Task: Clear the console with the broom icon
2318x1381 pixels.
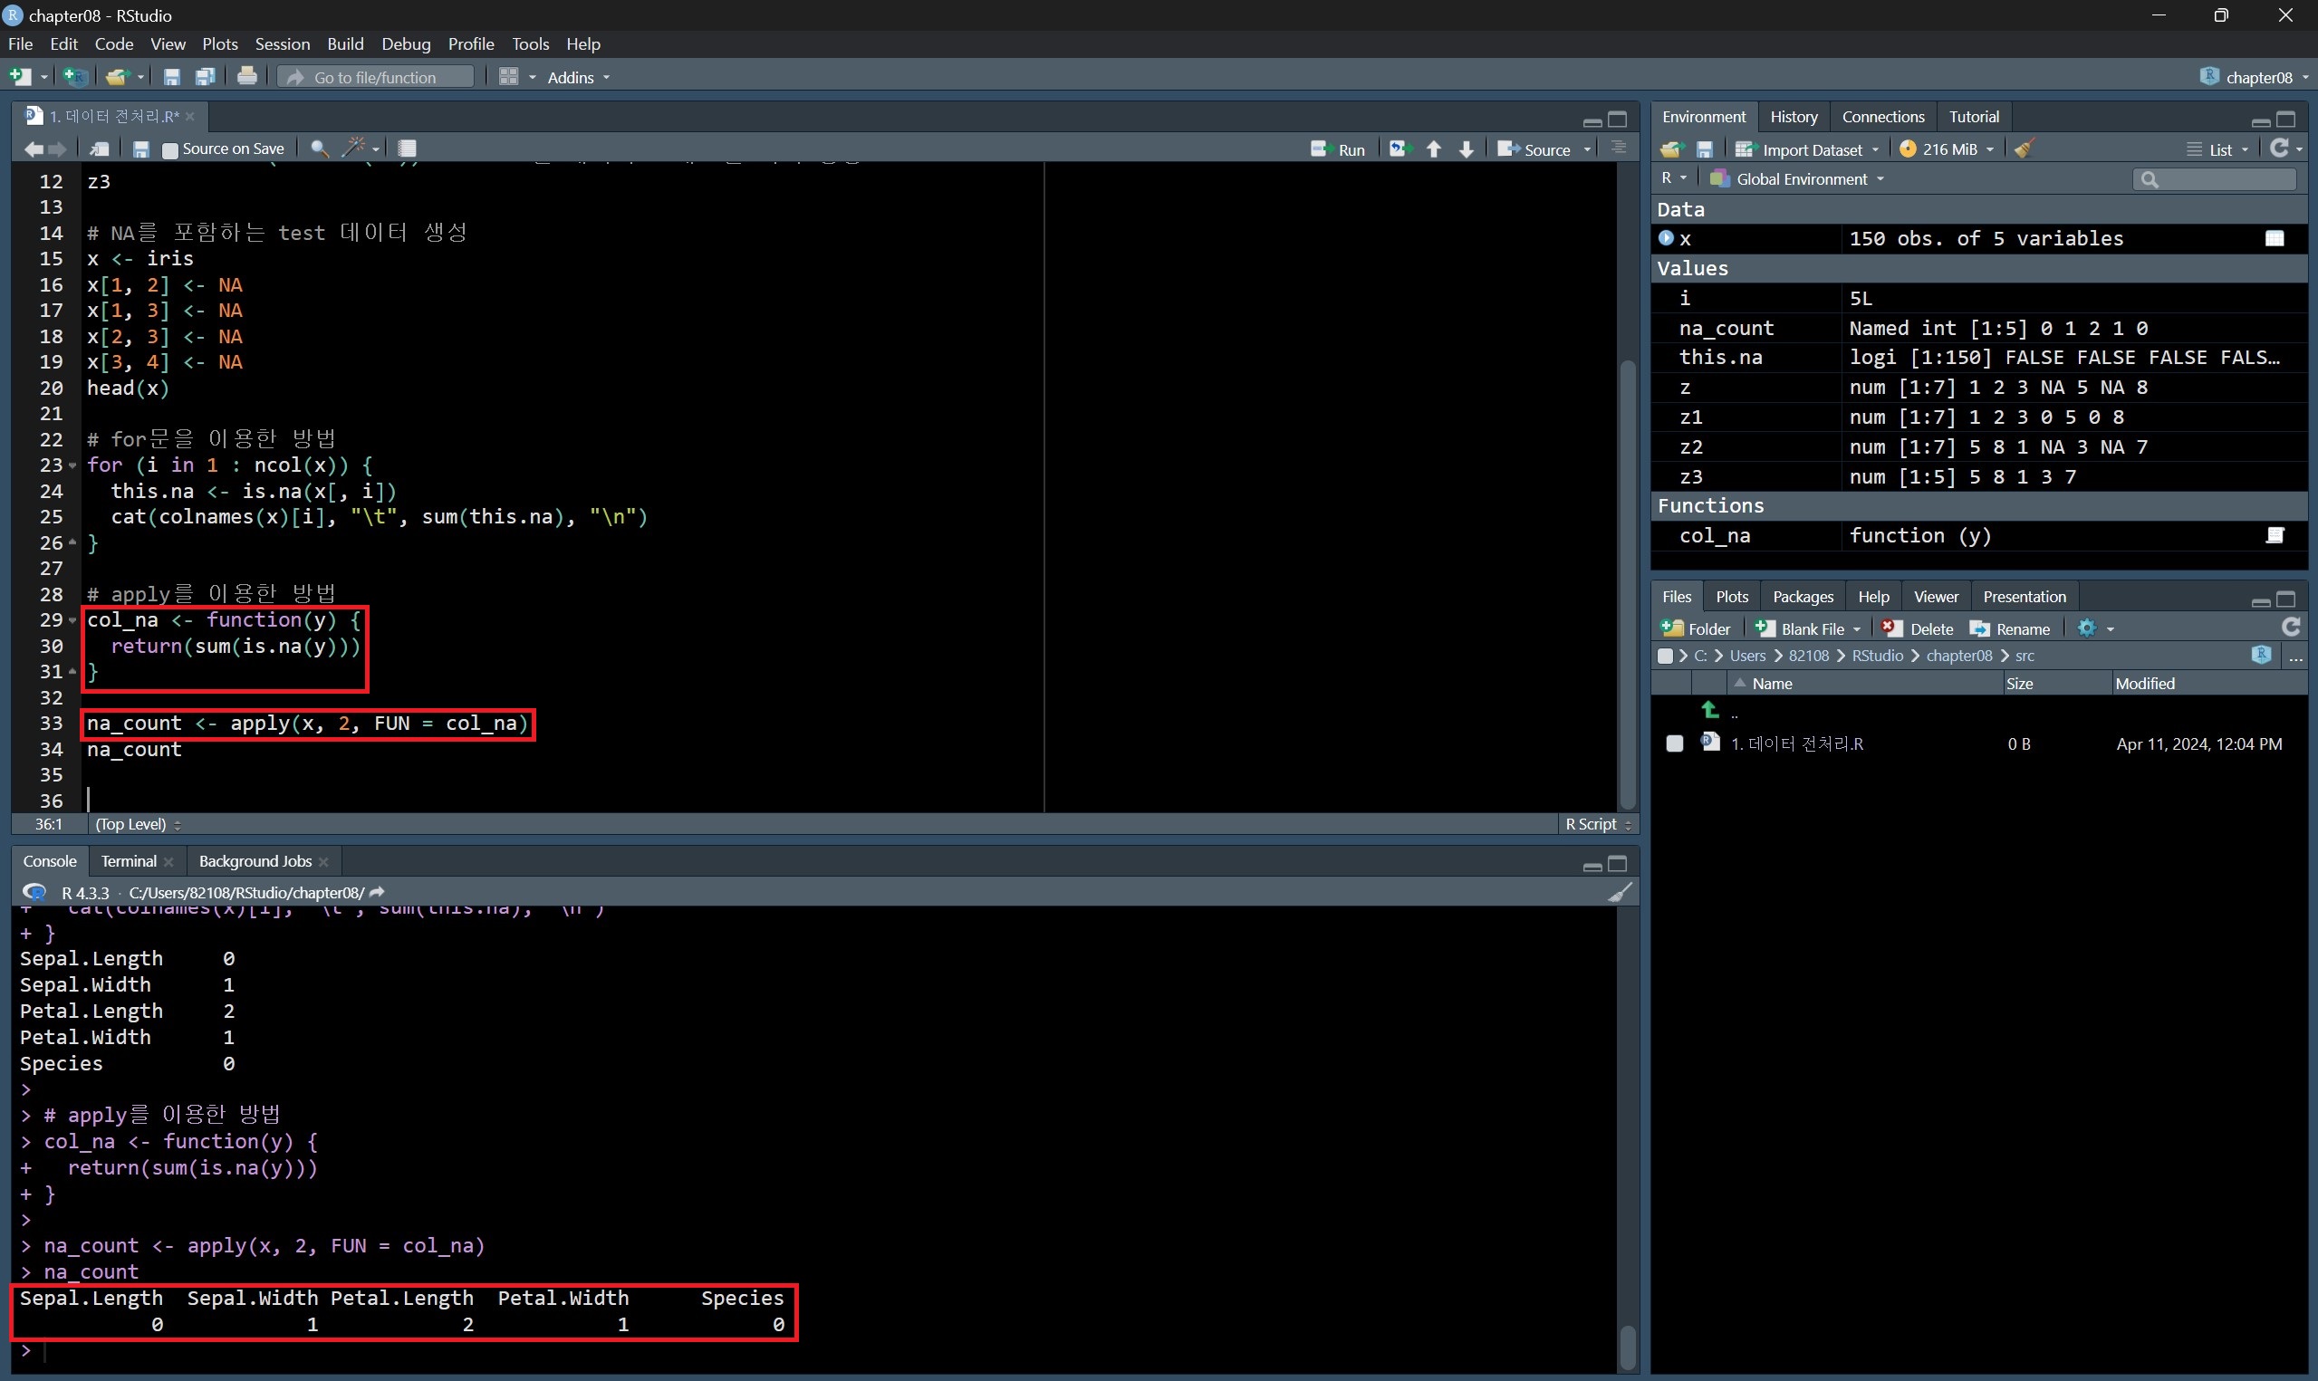Action: [1619, 892]
